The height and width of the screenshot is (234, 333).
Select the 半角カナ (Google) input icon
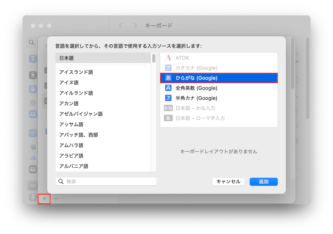(x=168, y=98)
